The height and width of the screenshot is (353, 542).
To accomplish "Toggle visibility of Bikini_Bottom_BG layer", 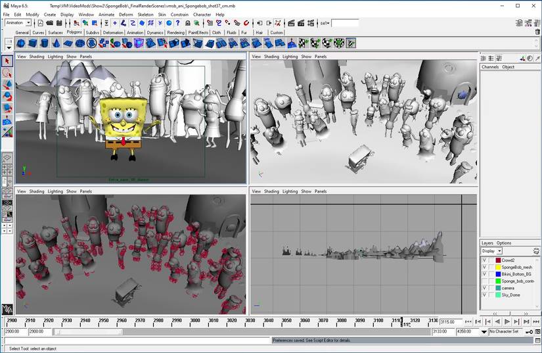I will 485,274.
